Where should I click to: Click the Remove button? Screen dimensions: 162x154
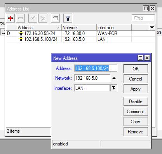point(136,132)
